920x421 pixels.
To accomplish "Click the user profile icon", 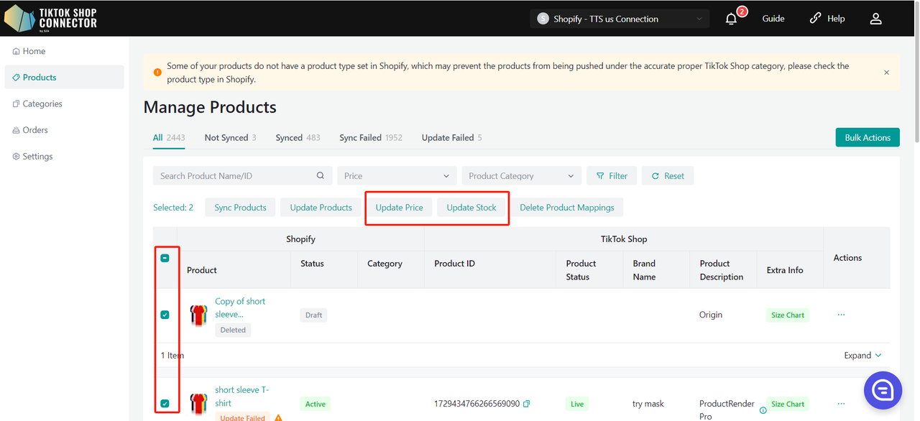I will click(875, 19).
